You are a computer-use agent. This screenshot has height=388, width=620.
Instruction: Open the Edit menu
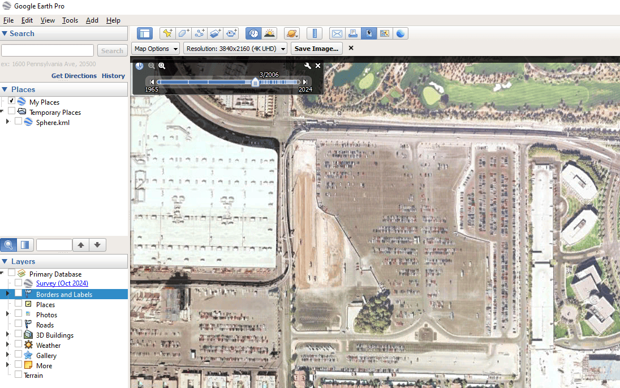point(27,20)
